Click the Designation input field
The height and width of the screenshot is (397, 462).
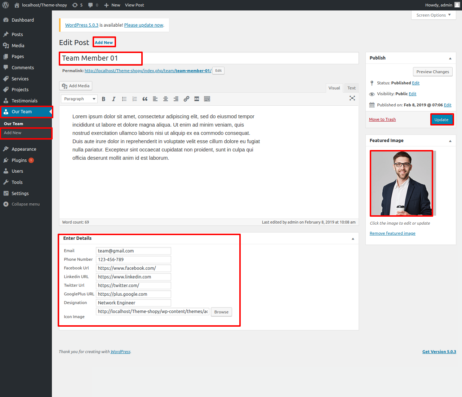(133, 303)
